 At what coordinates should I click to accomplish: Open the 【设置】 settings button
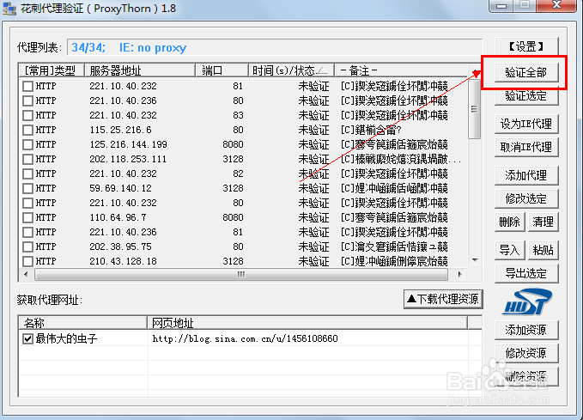pos(526,46)
